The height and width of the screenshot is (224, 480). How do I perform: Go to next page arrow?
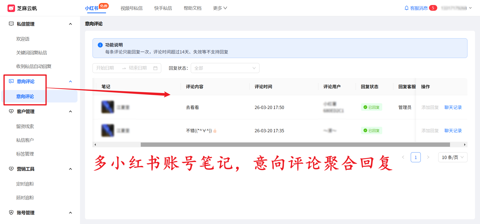coord(428,157)
